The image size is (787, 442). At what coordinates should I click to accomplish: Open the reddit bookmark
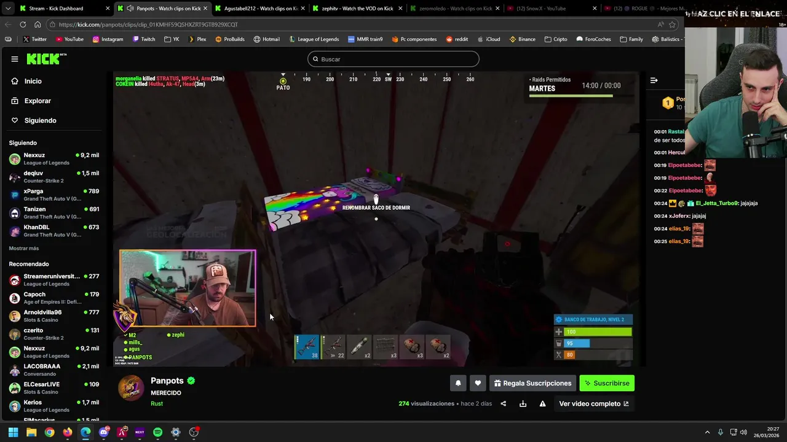[457, 39]
